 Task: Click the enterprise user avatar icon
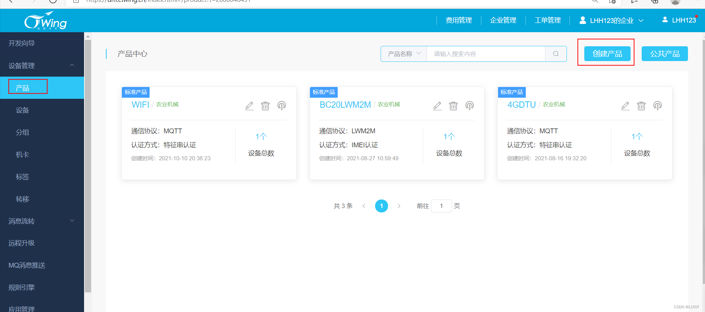[582, 20]
